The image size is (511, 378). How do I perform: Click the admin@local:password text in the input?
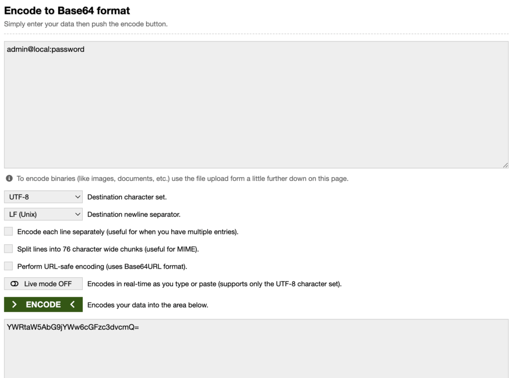pos(45,49)
